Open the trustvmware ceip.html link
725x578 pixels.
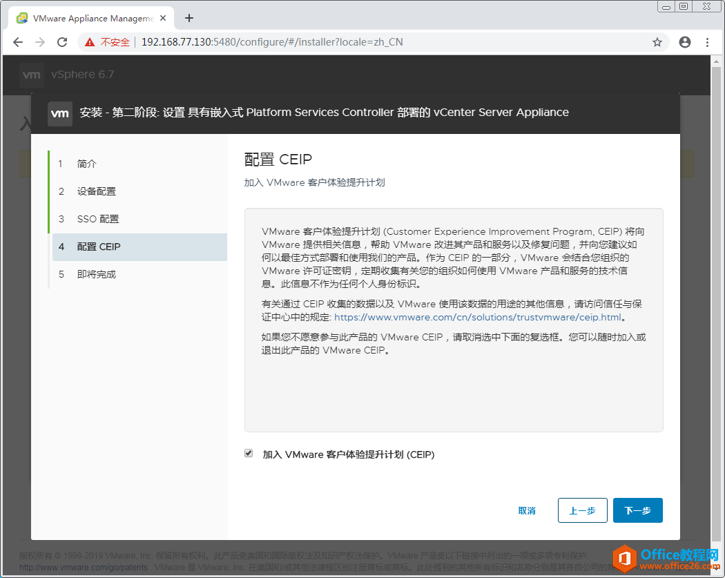478,317
